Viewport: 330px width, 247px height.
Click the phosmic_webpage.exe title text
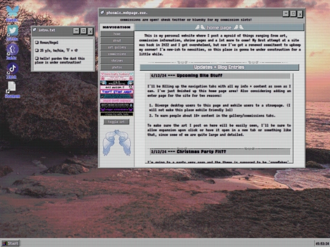point(127,13)
